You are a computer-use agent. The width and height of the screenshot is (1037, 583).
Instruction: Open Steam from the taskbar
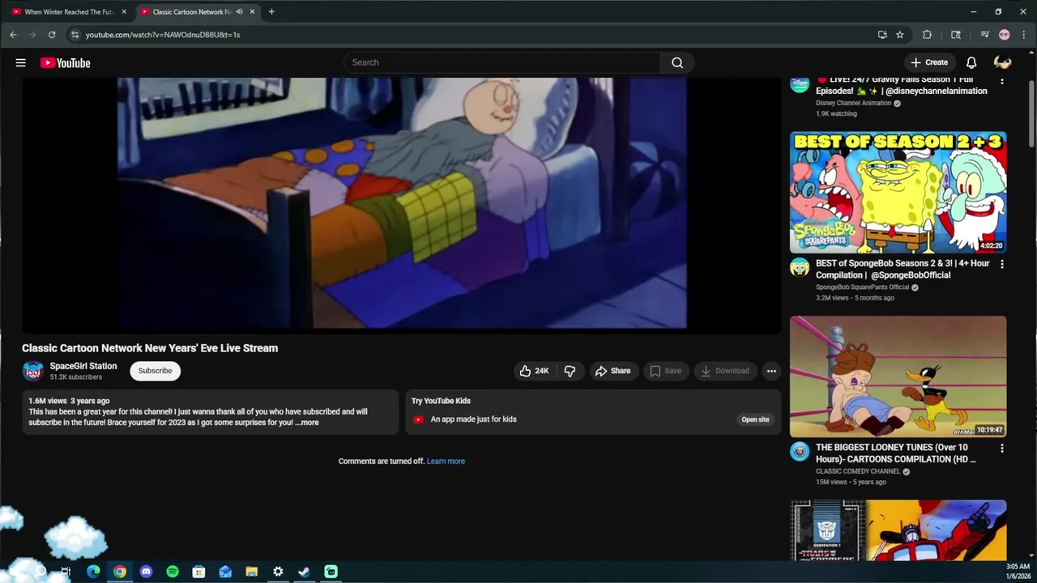pos(304,572)
